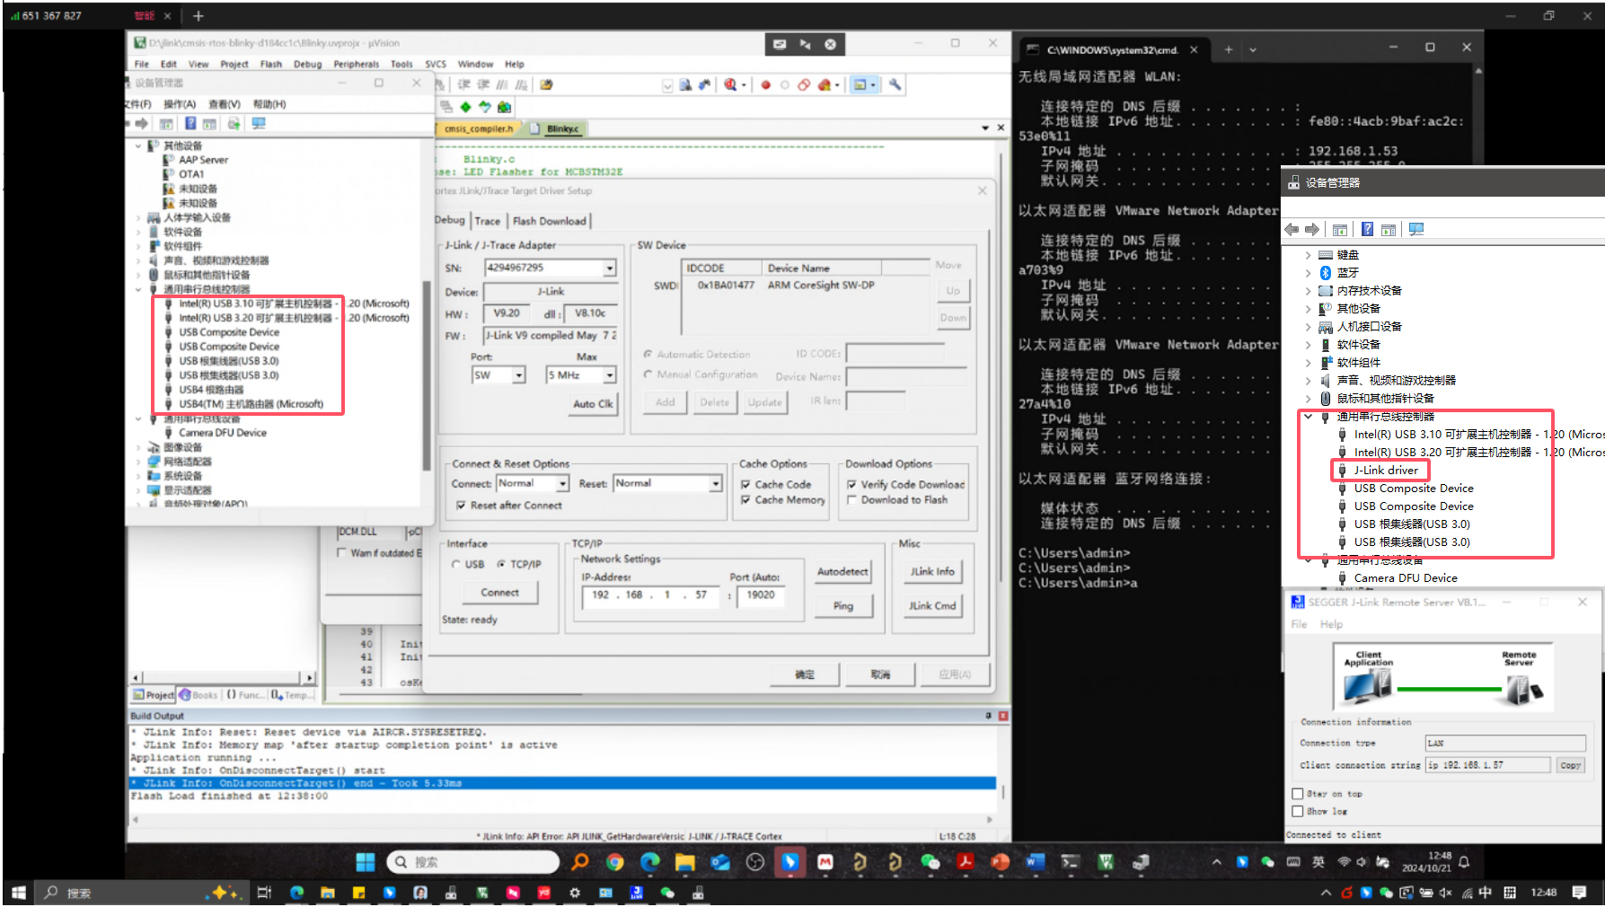Open the Peripherals menu
Screen dimensions: 1605x907
pyautogui.click(x=356, y=65)
